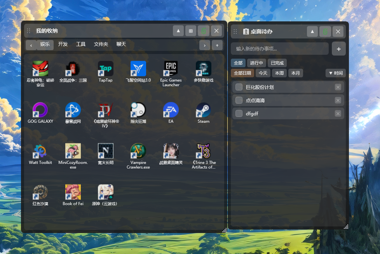Open the 忍者神龟：破碎命运 game shortcut
The width and height of the screenshot is (380, 254).
[x=40, y=69]
